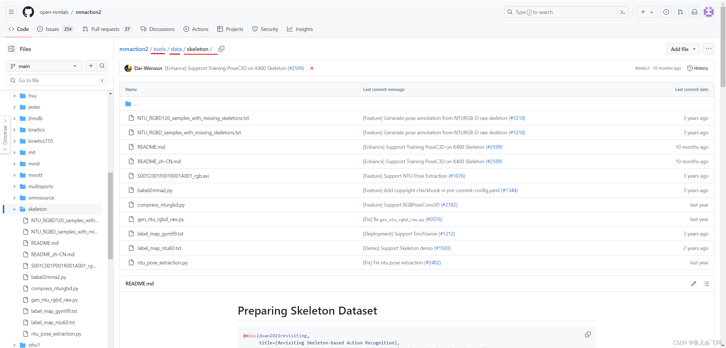726x348 pixels.
Task: Expand the kinetics710 folder in file tree
Action: [14, 141]
